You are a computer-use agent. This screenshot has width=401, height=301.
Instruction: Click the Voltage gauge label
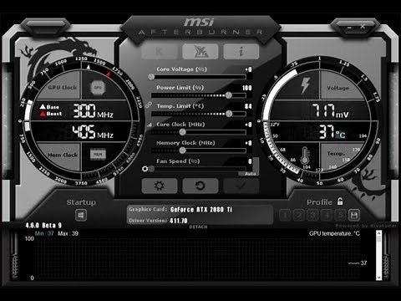[x=338, y=88]
